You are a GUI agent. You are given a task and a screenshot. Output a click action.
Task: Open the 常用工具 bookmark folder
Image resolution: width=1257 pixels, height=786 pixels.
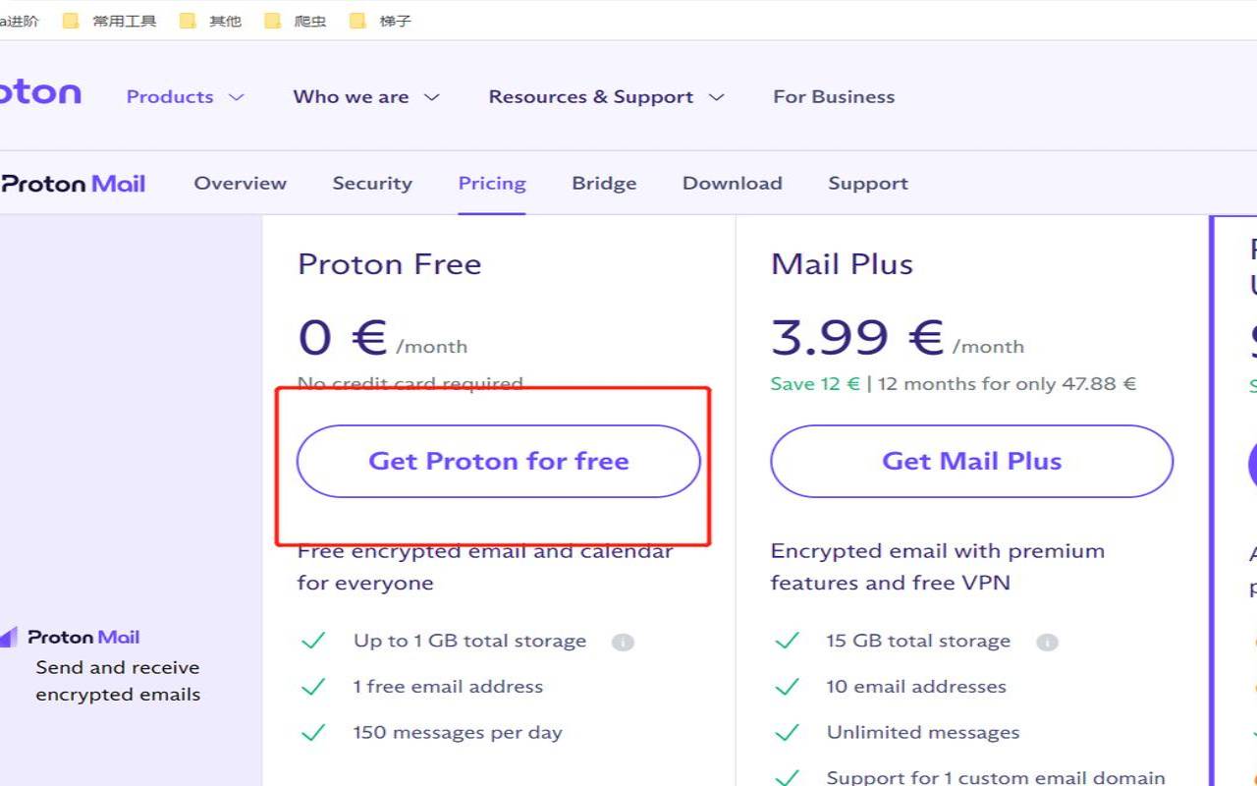coord(110,21)
